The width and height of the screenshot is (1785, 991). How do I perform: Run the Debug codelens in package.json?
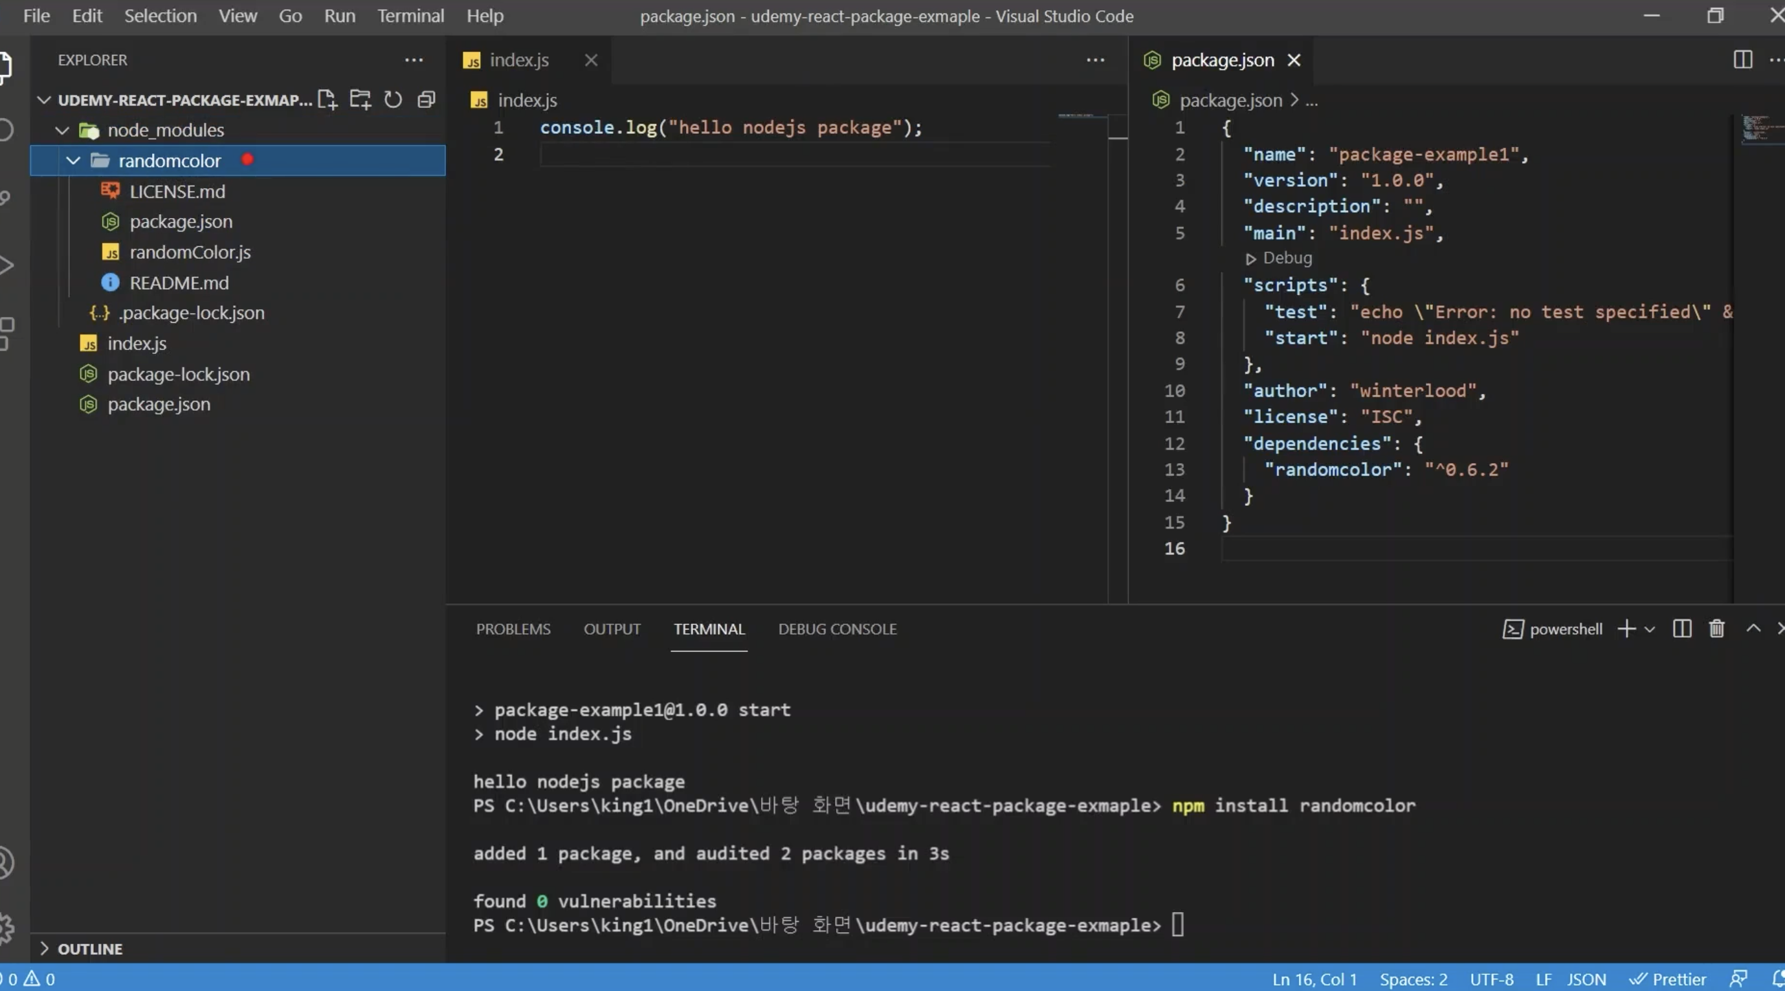click(1278, 257)
